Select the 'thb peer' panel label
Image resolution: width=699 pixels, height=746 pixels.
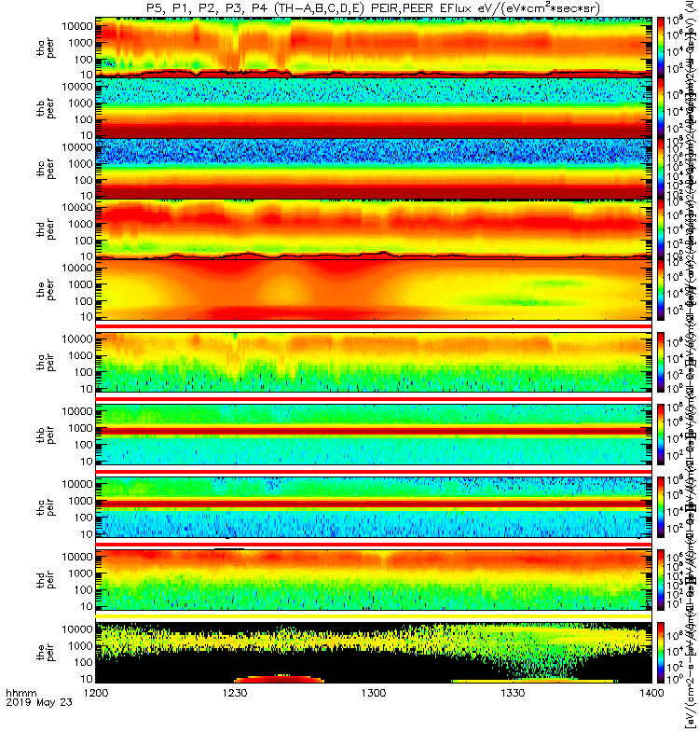pyautogui.click(x=46, y=108)
